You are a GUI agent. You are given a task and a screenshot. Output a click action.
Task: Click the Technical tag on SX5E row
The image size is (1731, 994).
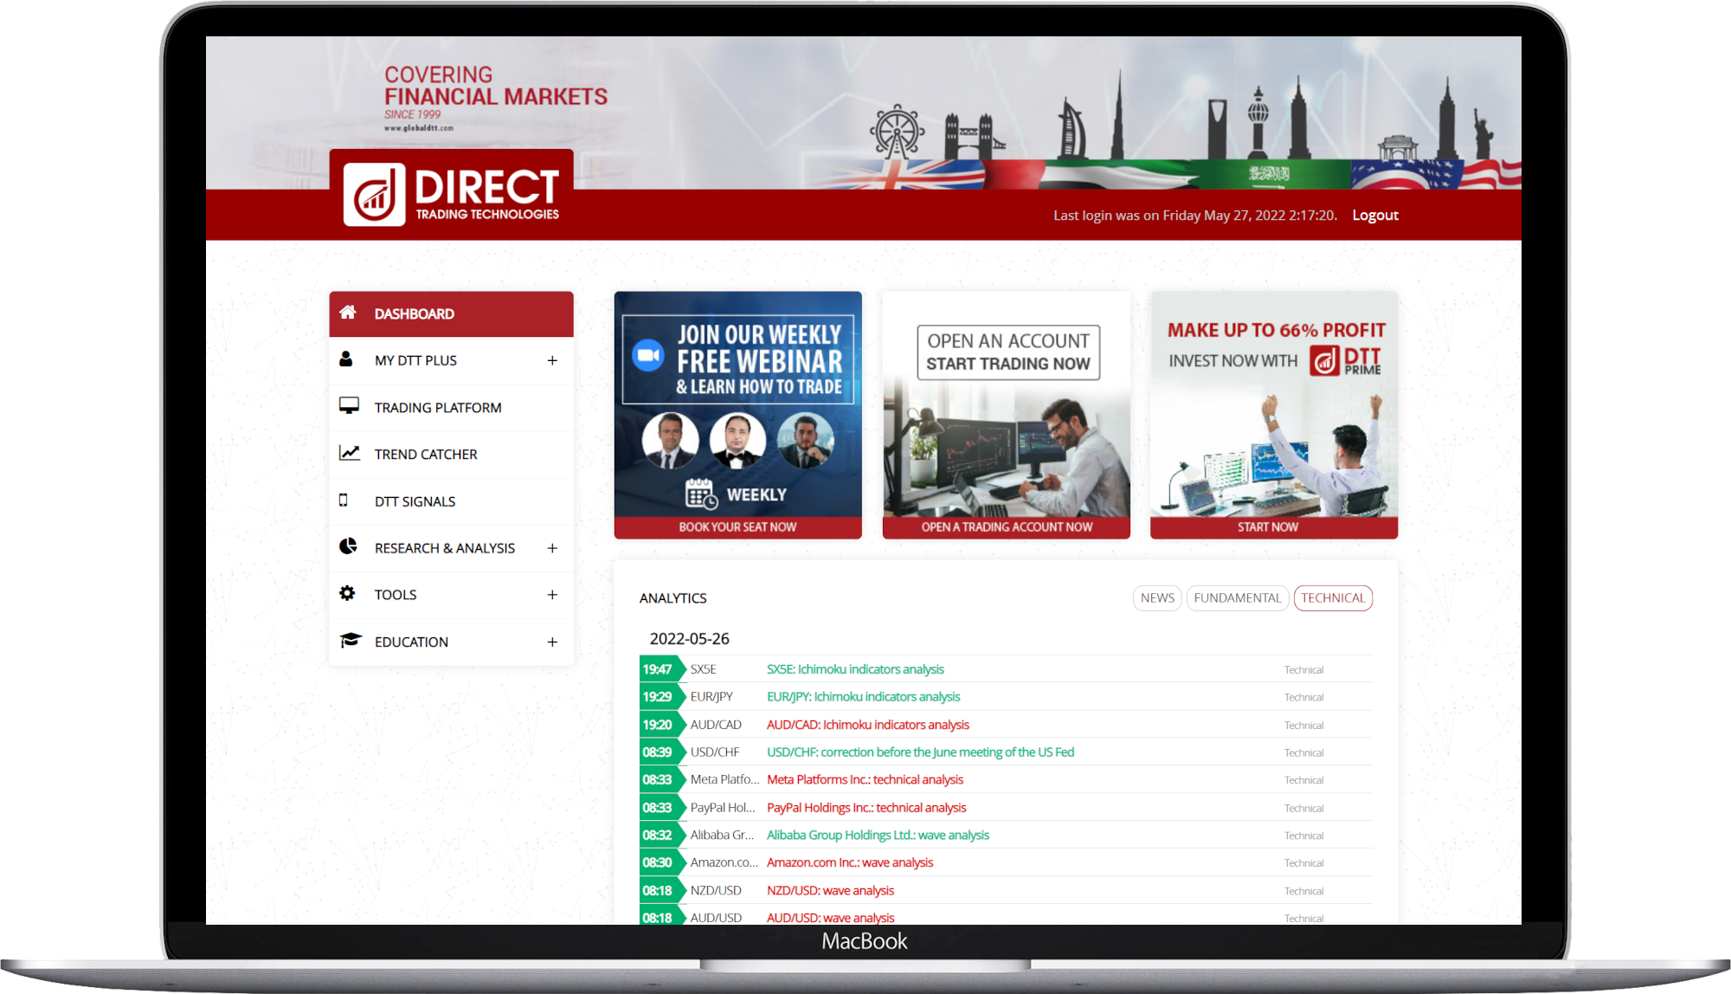(x=1303, y=669)
